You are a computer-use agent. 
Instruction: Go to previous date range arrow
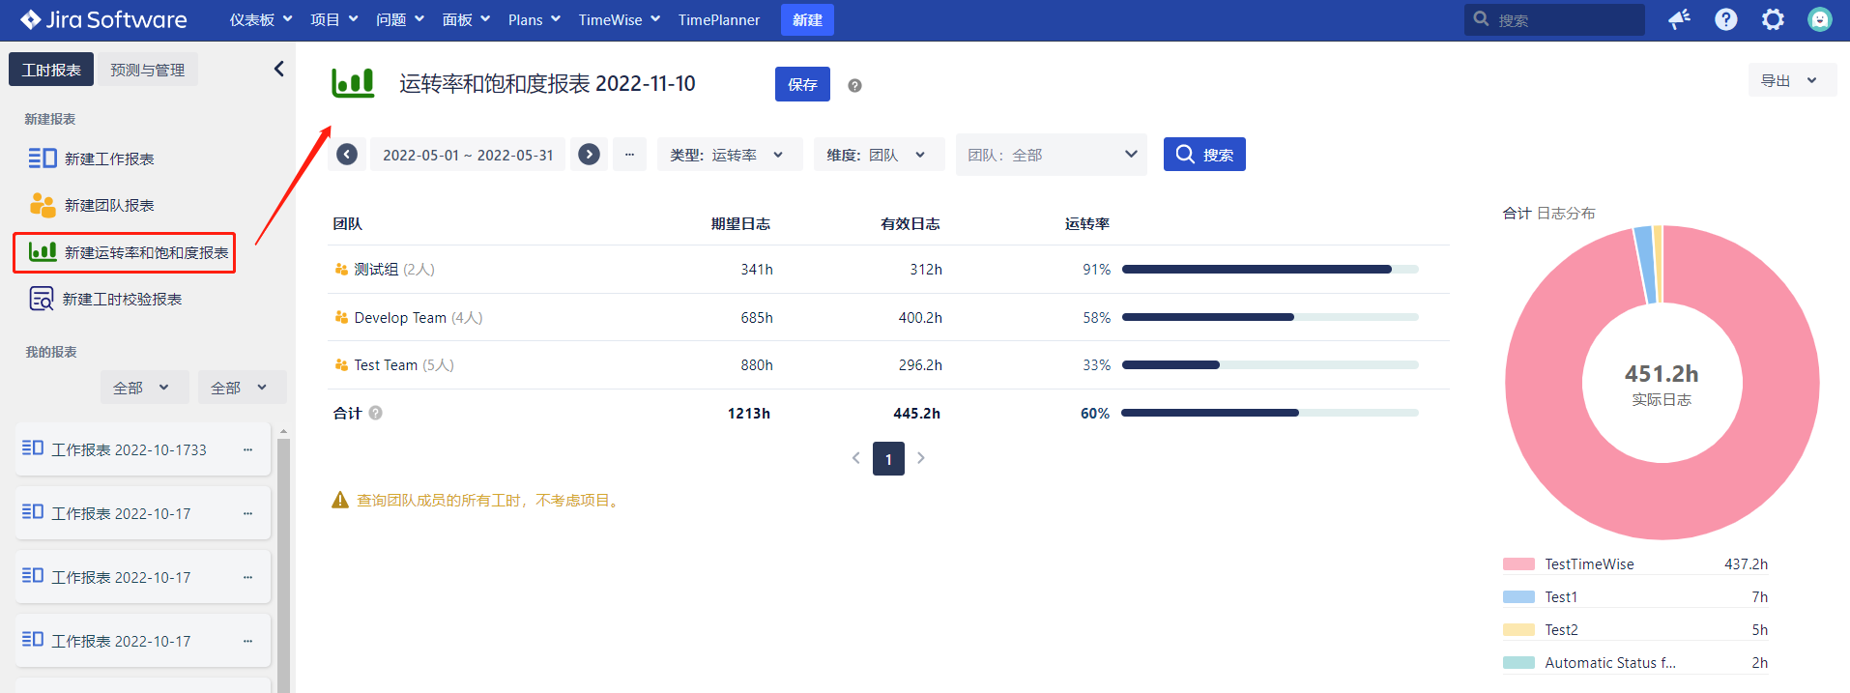click(347, 155)
